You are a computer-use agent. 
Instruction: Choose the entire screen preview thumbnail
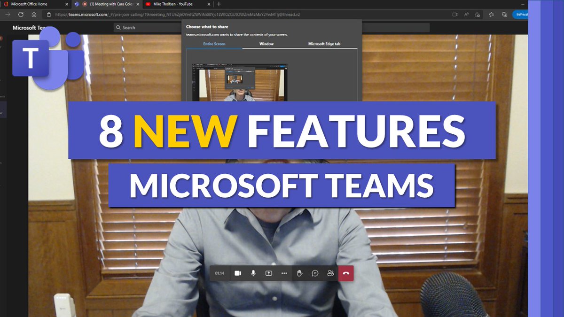pyautogui.click(x=240, y=83)
